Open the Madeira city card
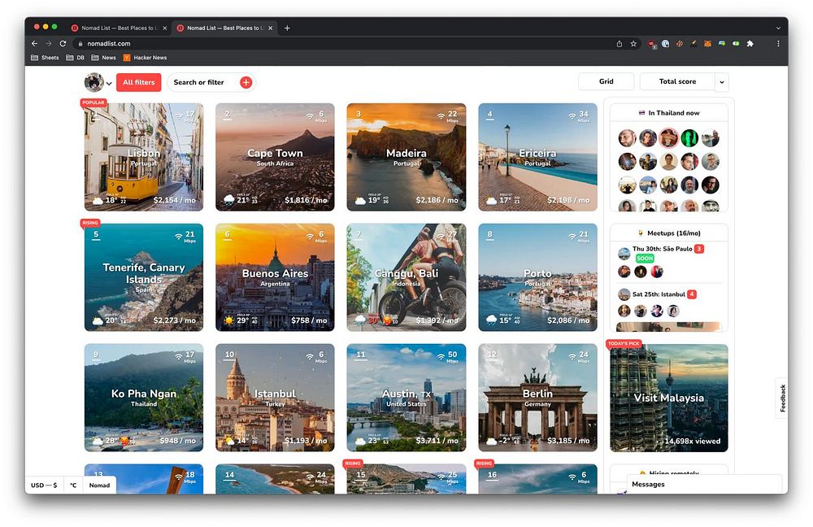Image resolution: width=813 pixels, height=527 pixels. (x=406, y=157)
